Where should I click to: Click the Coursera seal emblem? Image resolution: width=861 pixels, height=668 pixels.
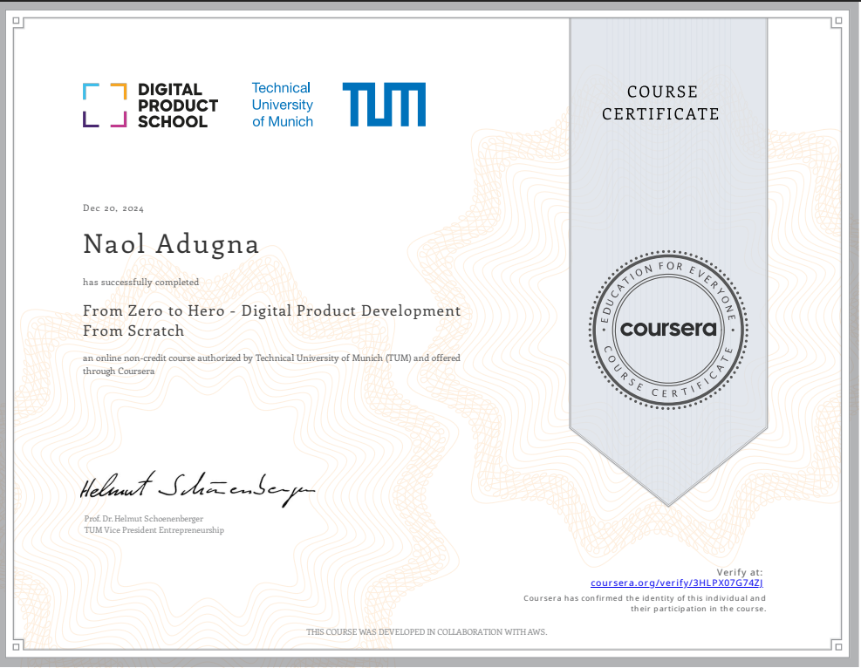coord(668,329)
